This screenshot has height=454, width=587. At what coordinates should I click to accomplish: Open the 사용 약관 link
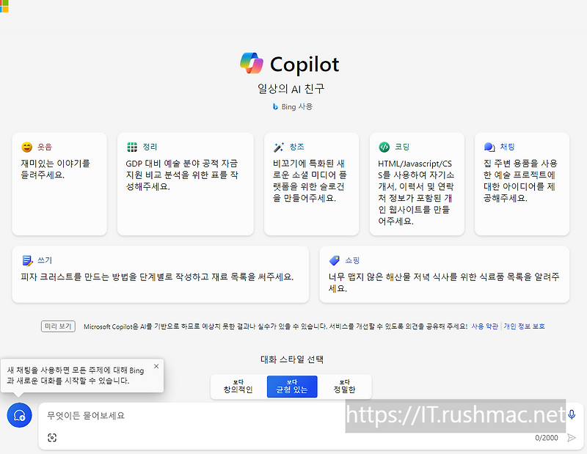tap(484, 326)
